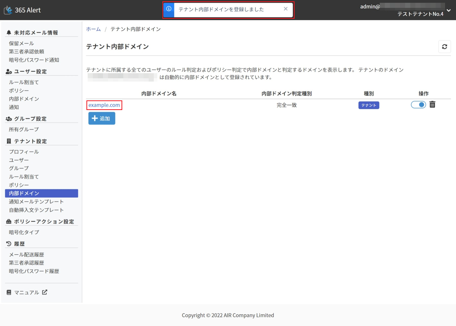
Task: Select 保留メール in the sidebar
Action: (21, 43)
